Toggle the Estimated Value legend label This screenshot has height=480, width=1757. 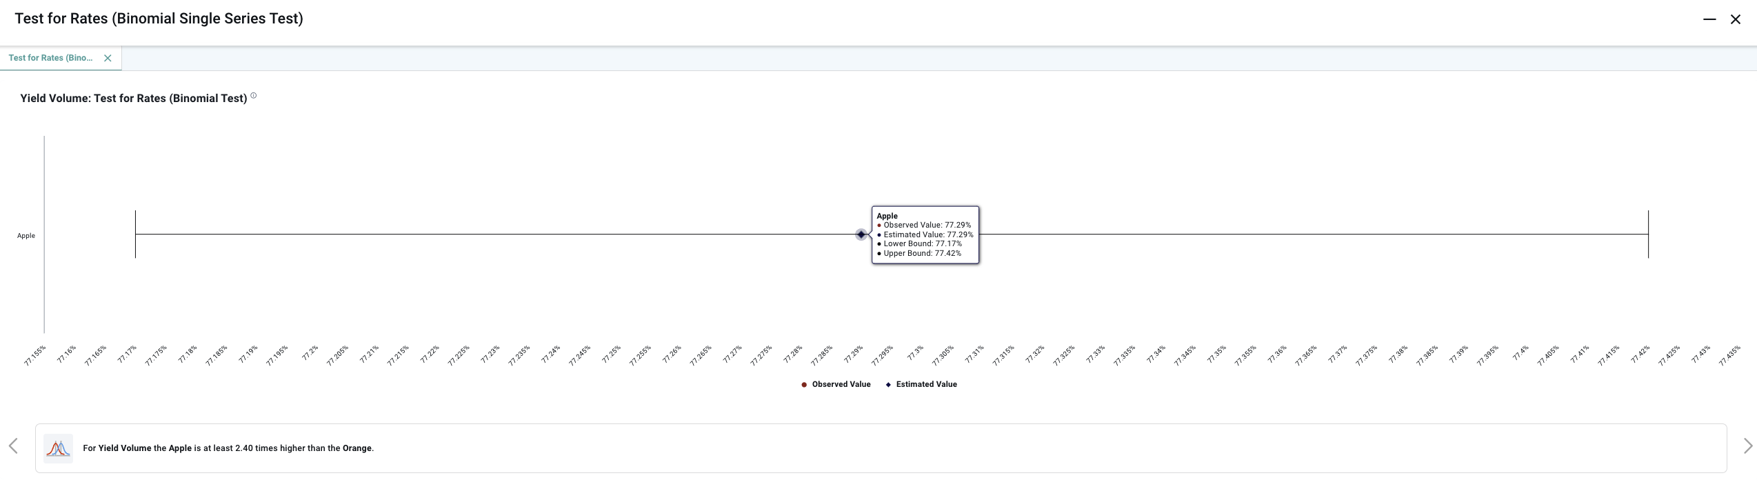tap(926, 384)
